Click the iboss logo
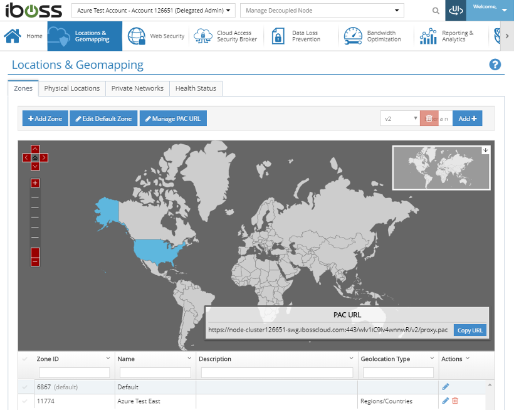This screenshot has height=410, width=514. click(x=33, y=11)
